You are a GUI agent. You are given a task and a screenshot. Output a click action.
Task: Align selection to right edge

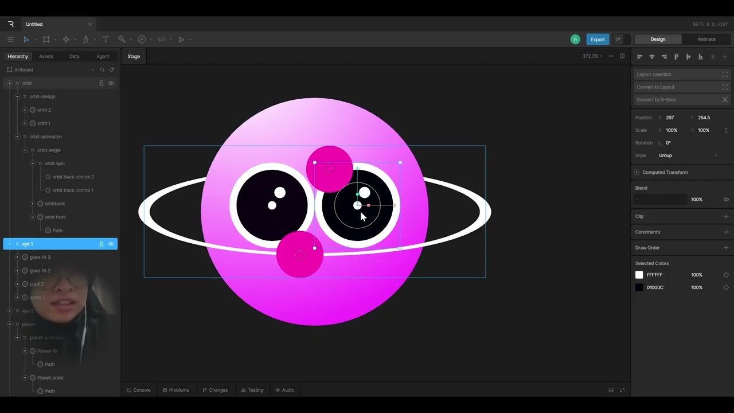pos(664,57)
